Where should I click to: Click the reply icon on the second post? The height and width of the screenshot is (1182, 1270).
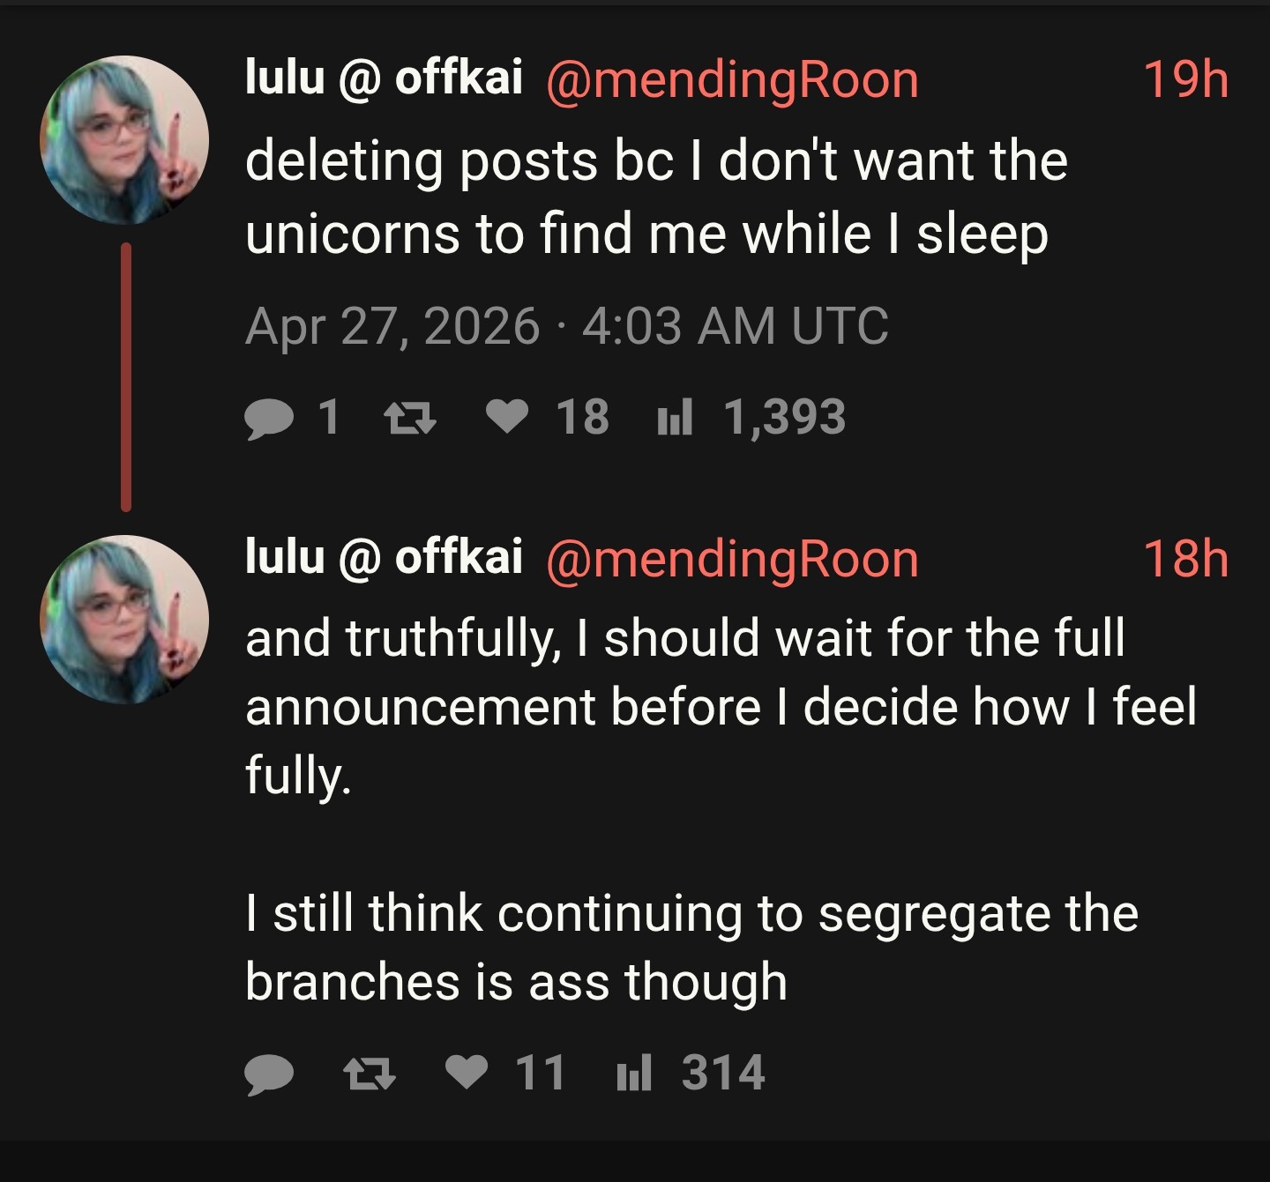269,1074
